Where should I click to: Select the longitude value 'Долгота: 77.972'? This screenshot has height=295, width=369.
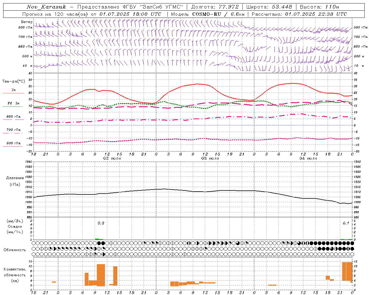coord(215,7)
